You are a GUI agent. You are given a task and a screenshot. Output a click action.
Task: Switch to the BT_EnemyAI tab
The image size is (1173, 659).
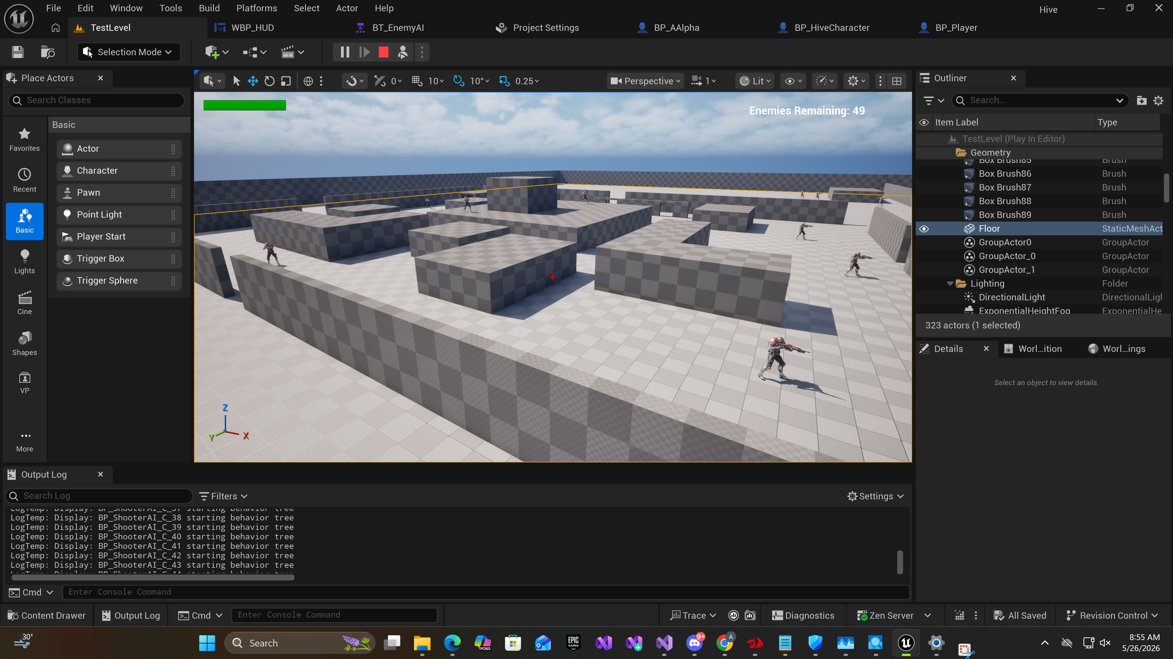click(398, 28)
